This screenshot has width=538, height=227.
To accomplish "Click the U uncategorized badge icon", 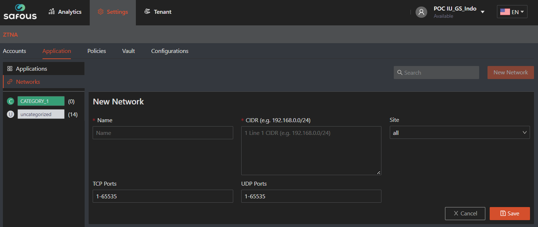I will 11,115.
